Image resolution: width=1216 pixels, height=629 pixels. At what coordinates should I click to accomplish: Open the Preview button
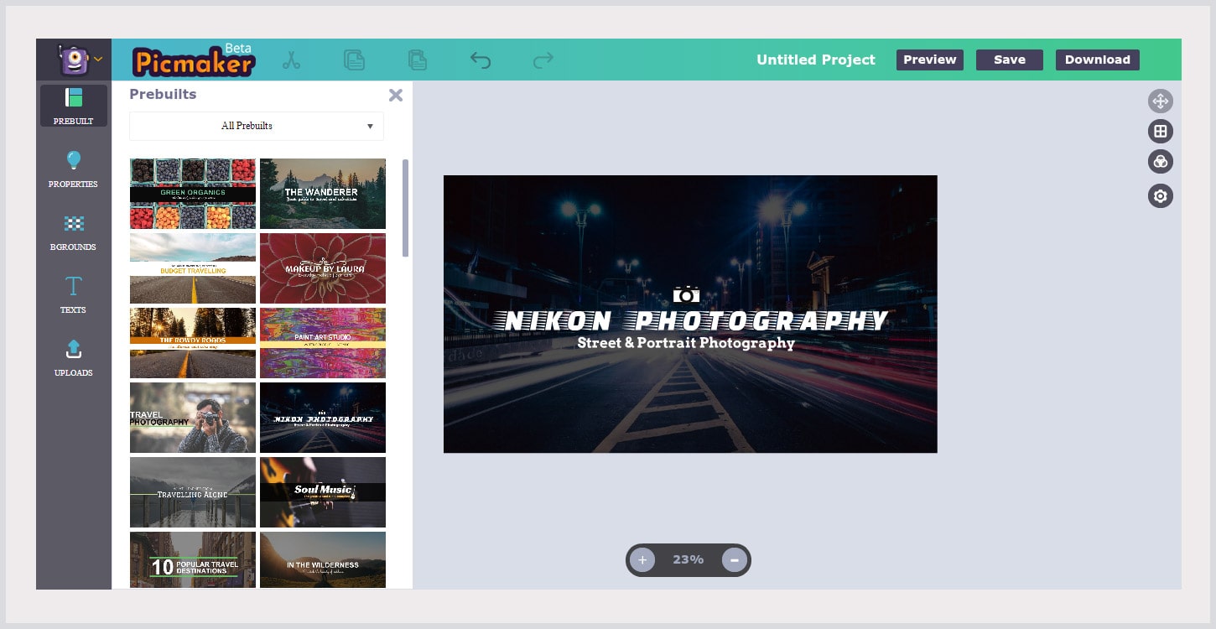coord(930,60)
